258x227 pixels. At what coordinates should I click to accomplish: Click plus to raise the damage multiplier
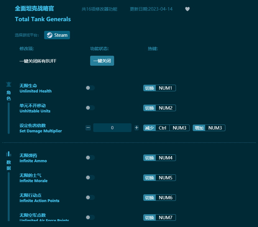136,128
